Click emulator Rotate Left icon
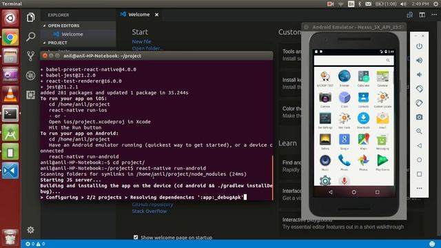This screenshot has width=441, height=248. [x=419, y=89]
